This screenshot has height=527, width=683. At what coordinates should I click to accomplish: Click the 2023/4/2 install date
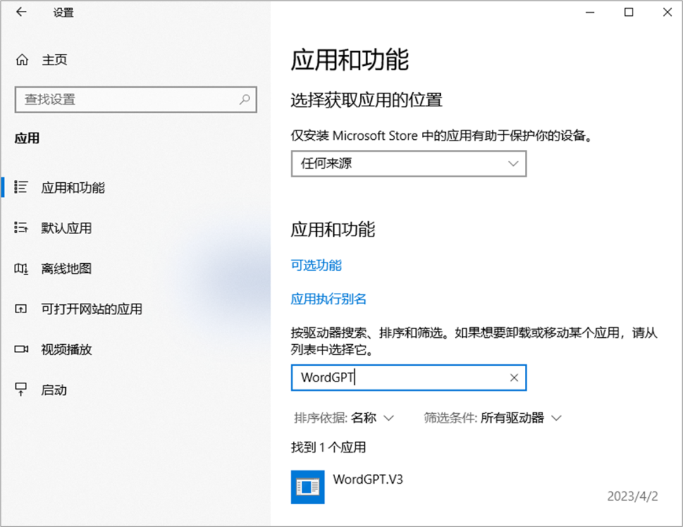click(x=632, y=497)
